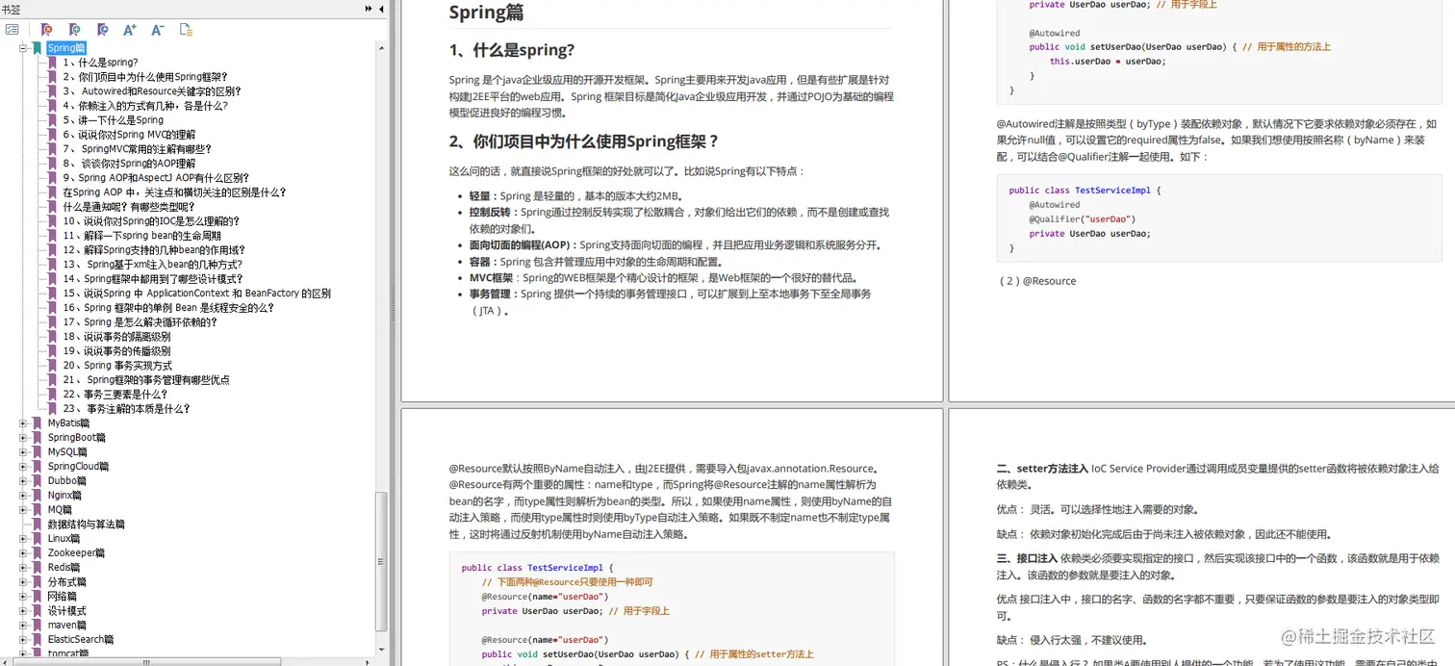Image resolution: width=1455 pixels, height=666 pixels.
Task: Collapse the bookmarks panel with the left arrow
Action: pyautogui.click(x=379, y=9)
